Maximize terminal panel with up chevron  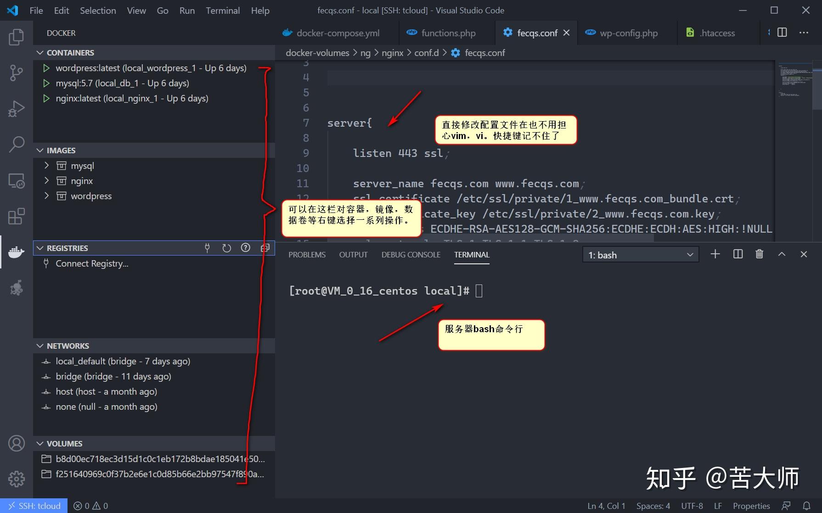coord(782,254)
